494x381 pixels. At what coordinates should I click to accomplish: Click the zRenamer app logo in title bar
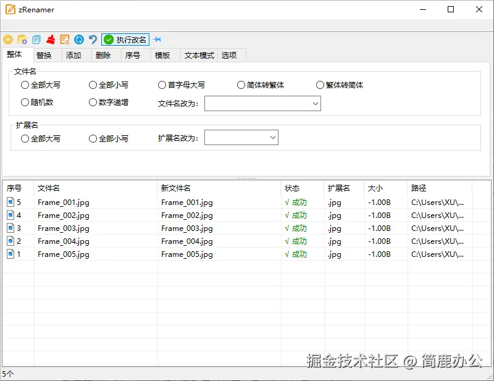tap(10, 9)
